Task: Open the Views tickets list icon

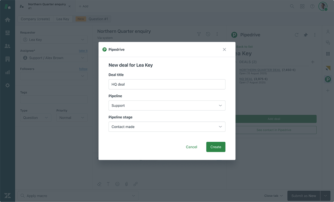Action: [7, 33]
